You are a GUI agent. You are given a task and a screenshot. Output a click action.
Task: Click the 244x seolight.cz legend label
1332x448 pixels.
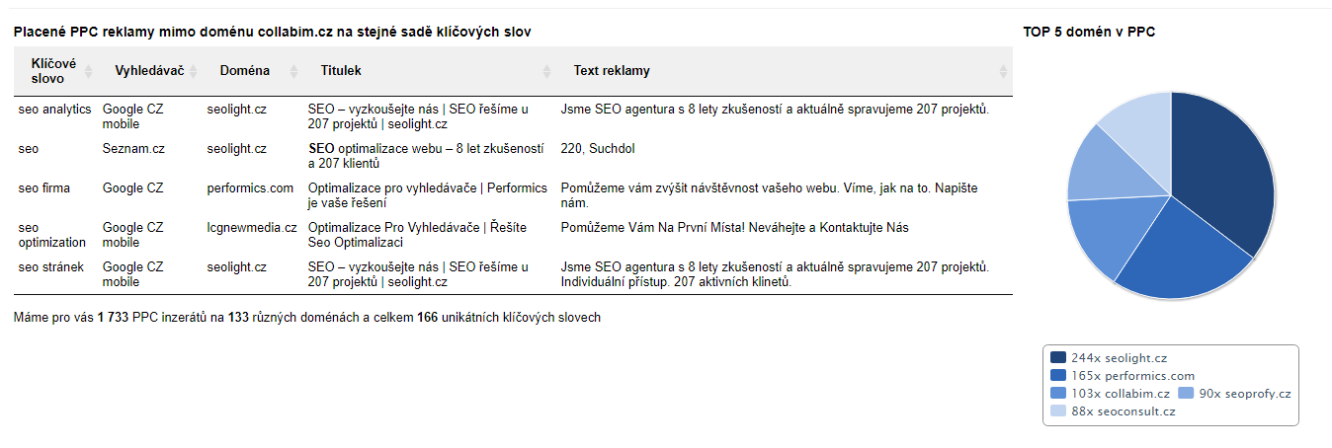(x=1119, y=358)
